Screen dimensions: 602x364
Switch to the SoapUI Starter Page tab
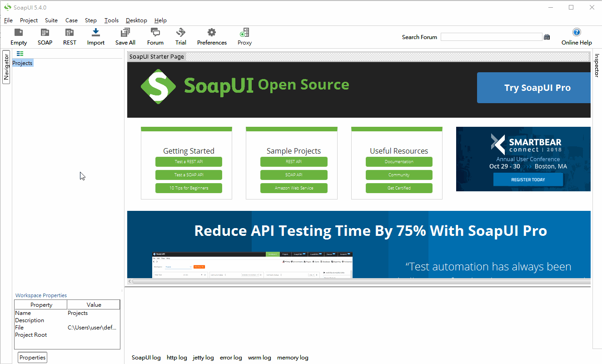point(156,56)
